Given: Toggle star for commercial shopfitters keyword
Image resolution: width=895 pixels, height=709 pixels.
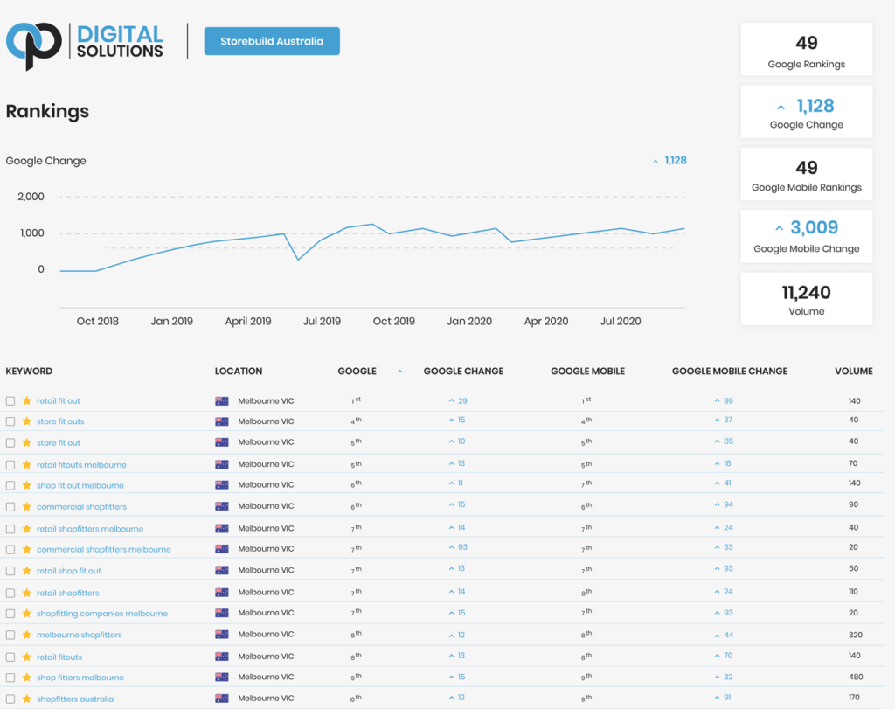Looking at the screenshot, I should 27,507.
